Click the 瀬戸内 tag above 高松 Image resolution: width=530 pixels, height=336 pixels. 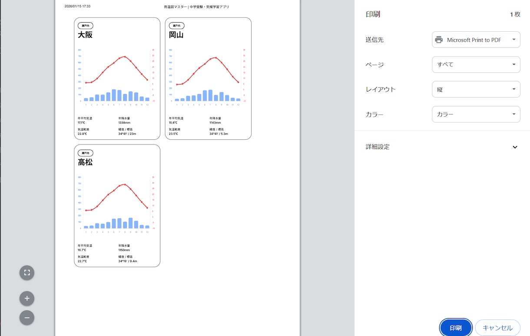tap(86, 153)
